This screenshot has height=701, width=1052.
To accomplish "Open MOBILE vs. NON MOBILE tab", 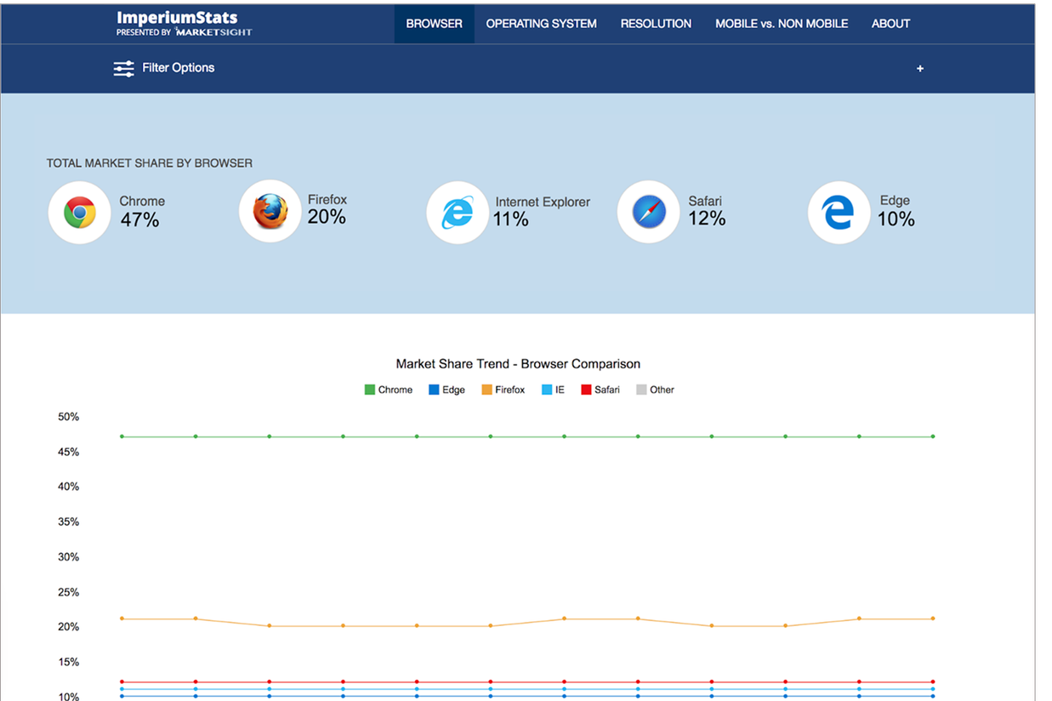I will (x=782, y=24).
